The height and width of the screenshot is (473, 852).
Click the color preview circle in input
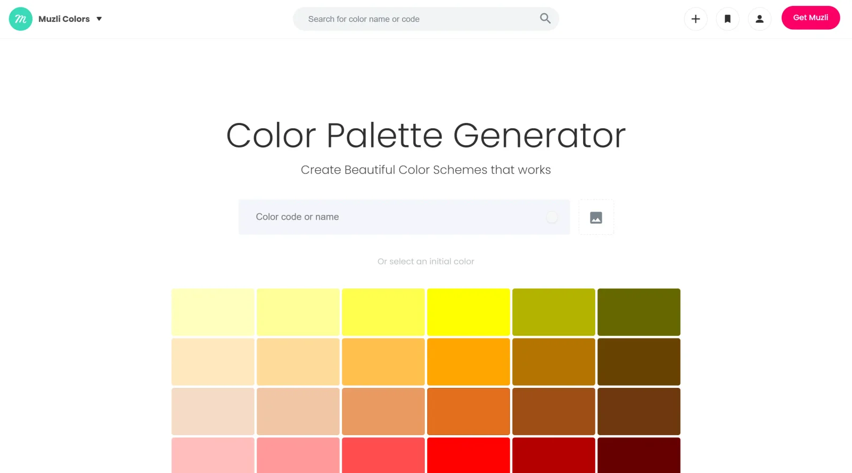552,217
